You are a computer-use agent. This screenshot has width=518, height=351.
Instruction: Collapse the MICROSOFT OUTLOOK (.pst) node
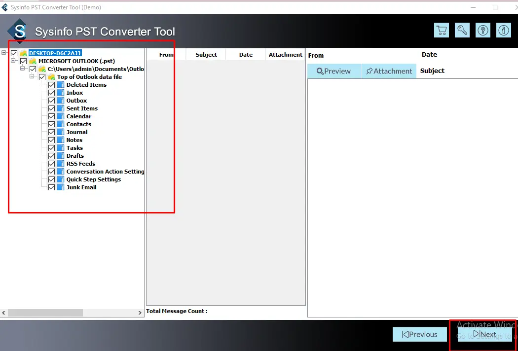click(13, 61)
